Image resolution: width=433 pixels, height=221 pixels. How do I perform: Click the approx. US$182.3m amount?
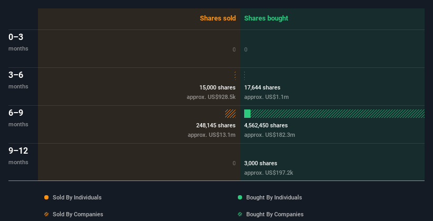[x=270, y=135]
